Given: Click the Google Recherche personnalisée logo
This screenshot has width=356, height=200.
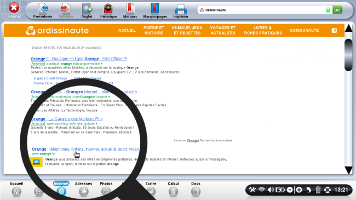Looking at the screenshot, I should coord(193,141).
